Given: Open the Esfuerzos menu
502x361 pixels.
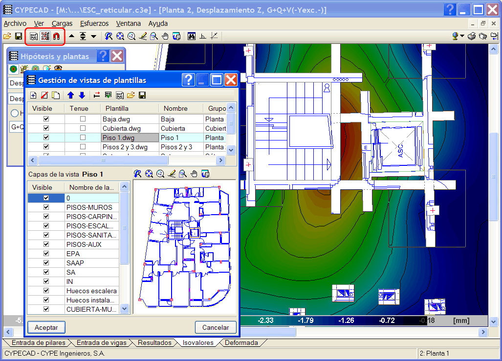Looking at the screenshot, I should pyautogui.click(x=94, y=23).
